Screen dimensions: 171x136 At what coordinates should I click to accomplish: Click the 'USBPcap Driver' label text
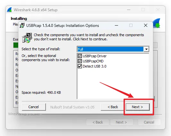[95, 56]
